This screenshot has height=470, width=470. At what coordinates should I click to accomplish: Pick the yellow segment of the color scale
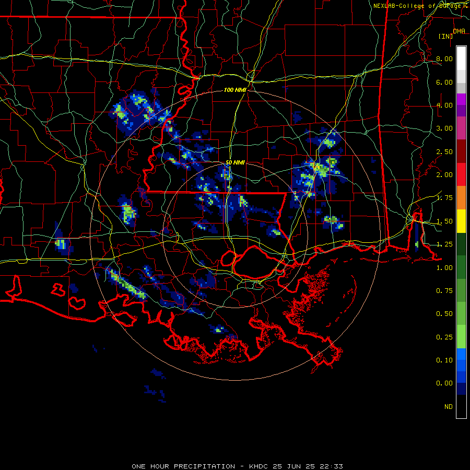pos(461,221)
